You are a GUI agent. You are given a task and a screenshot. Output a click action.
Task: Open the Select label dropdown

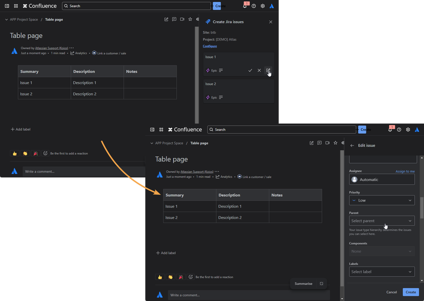tap(382, 272)
